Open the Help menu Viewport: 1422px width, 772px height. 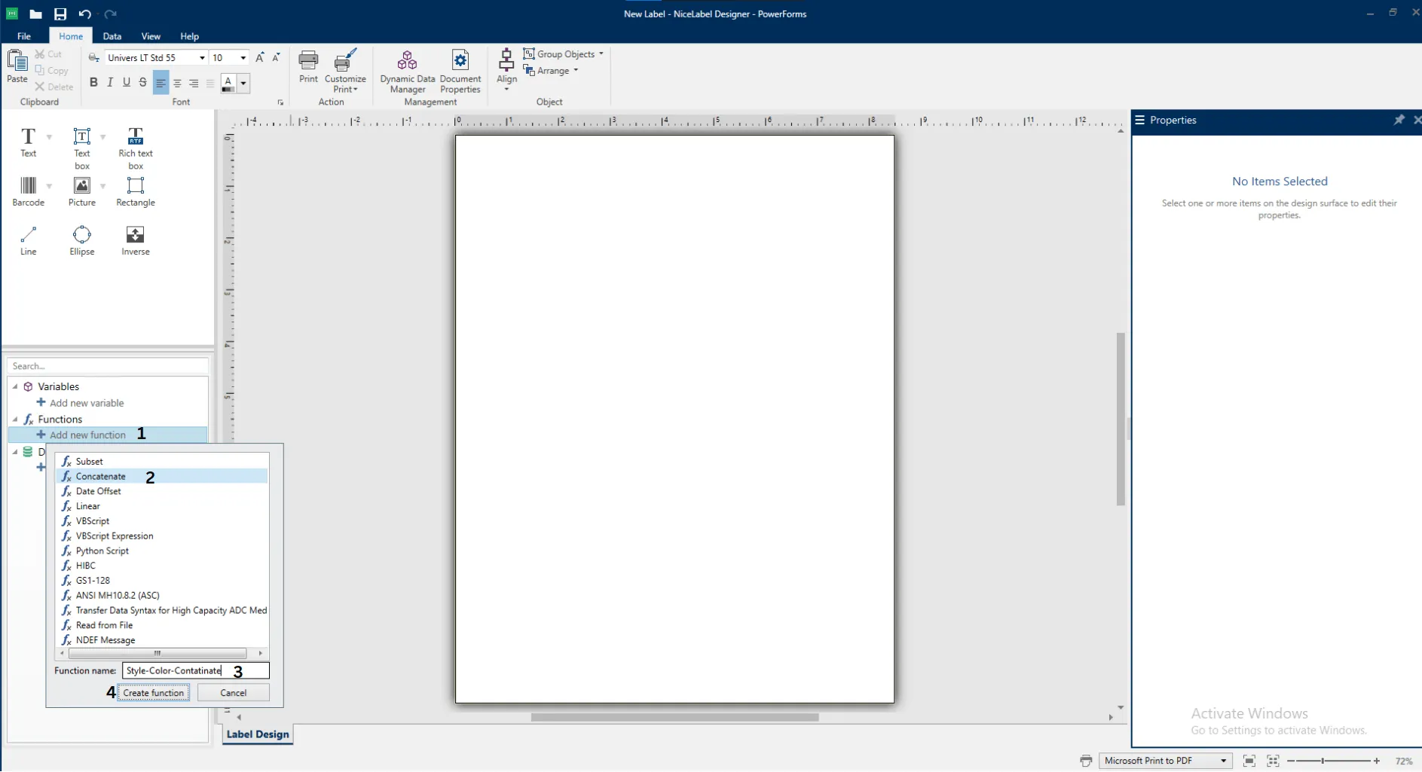[x=189, y=35]
